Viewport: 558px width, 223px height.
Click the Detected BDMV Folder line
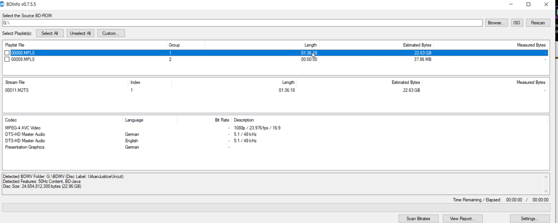63,176
